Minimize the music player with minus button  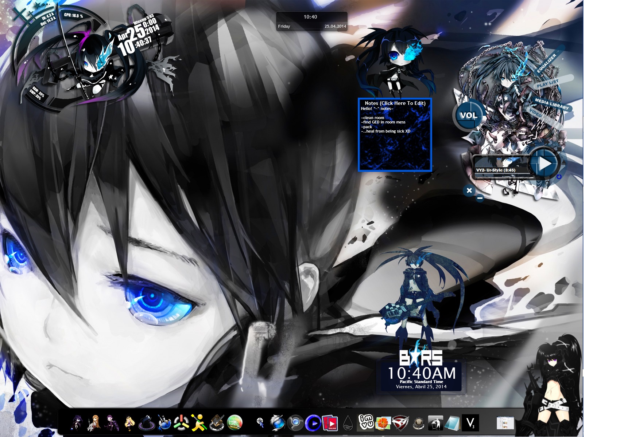[480, 198]
